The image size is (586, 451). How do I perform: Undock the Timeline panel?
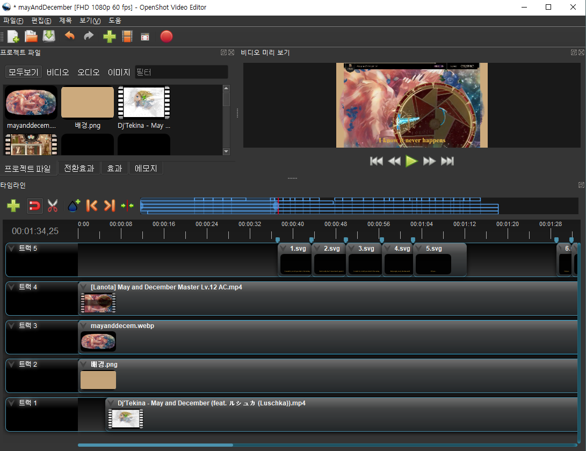(581, 185)
